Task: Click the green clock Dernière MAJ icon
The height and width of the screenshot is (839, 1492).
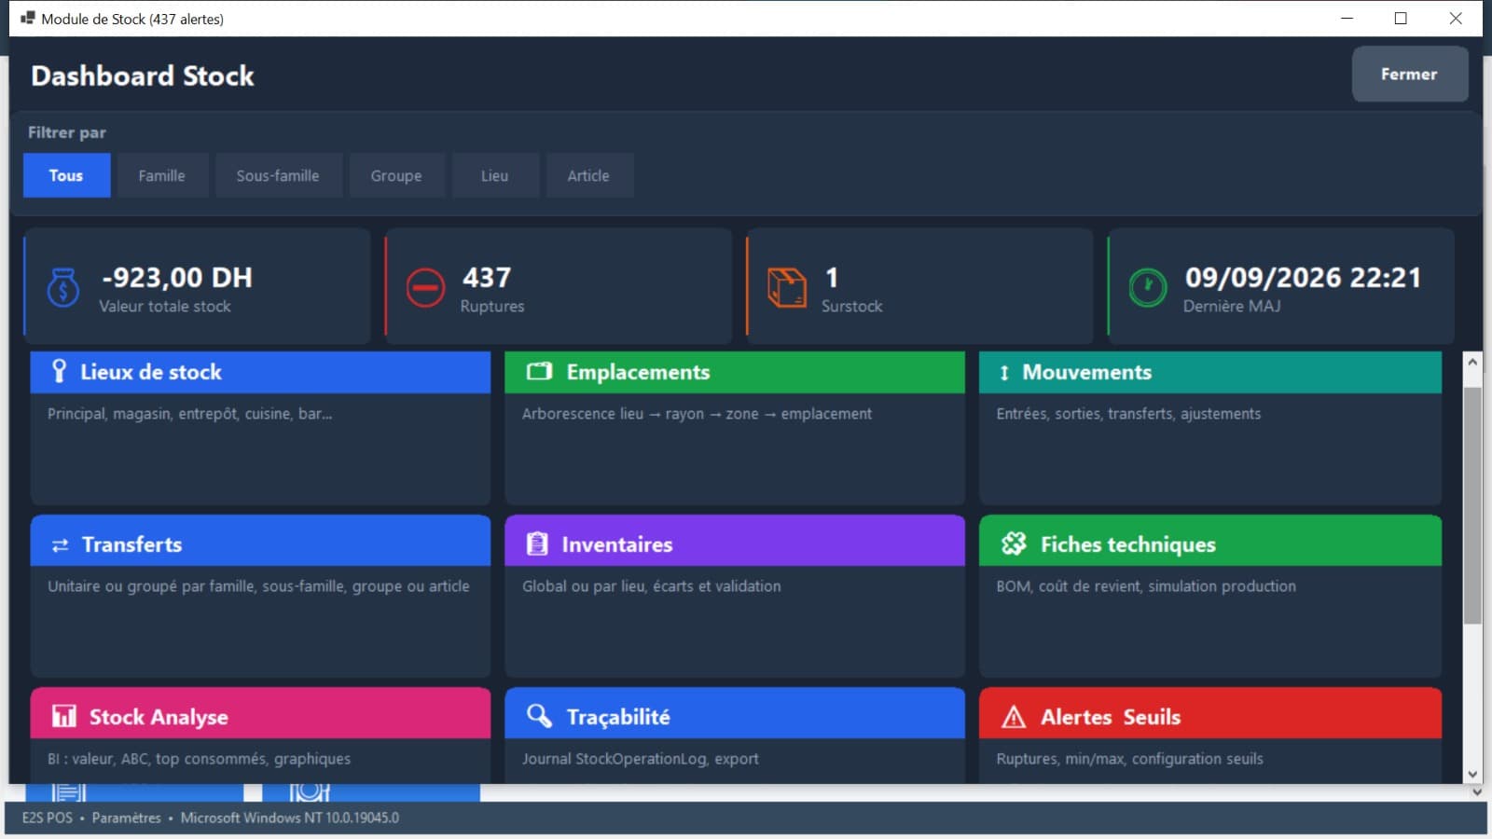Action: pos(1147,287)
